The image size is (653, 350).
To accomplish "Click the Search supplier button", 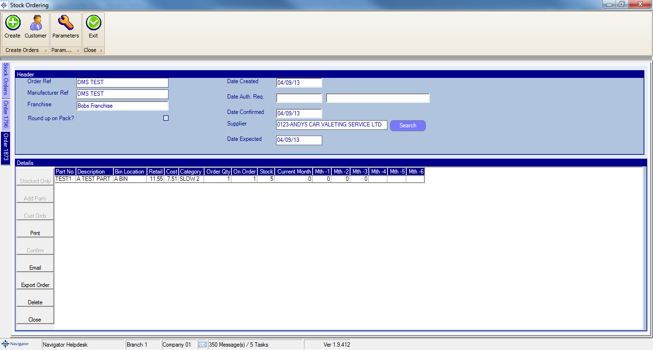I will pos(408,125).
